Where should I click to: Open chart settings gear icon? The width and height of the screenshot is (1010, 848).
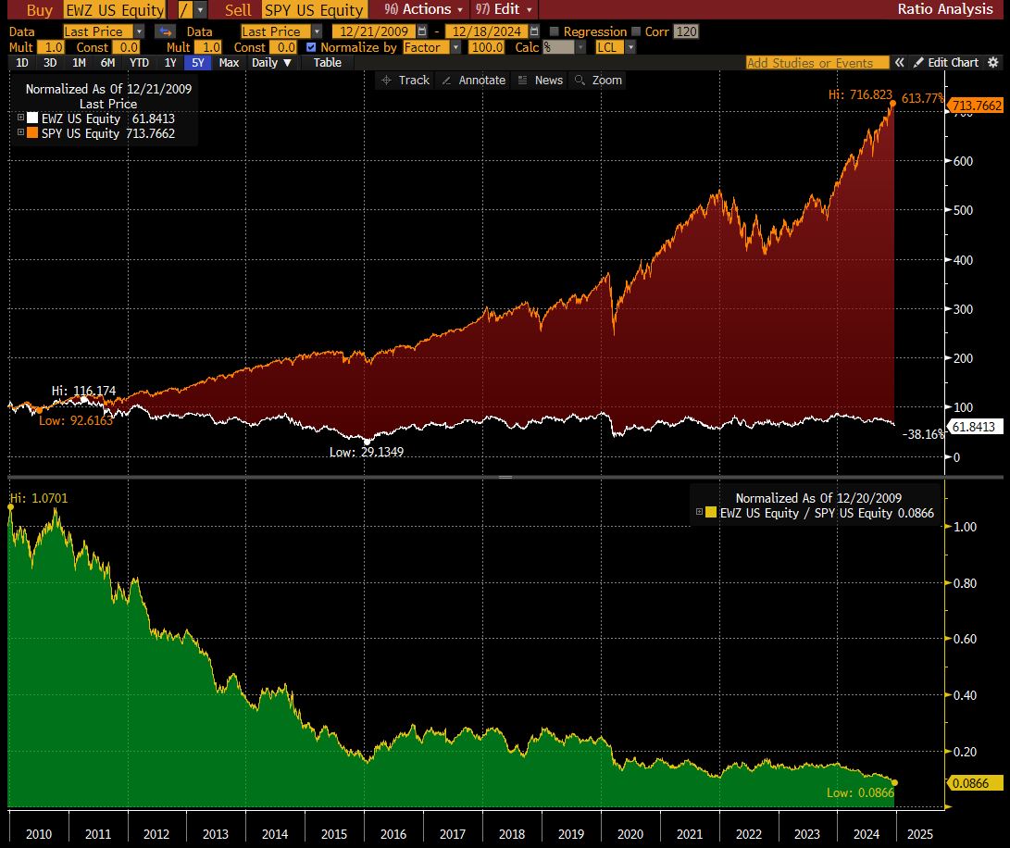pyautogui.click(x=993, y=63)
